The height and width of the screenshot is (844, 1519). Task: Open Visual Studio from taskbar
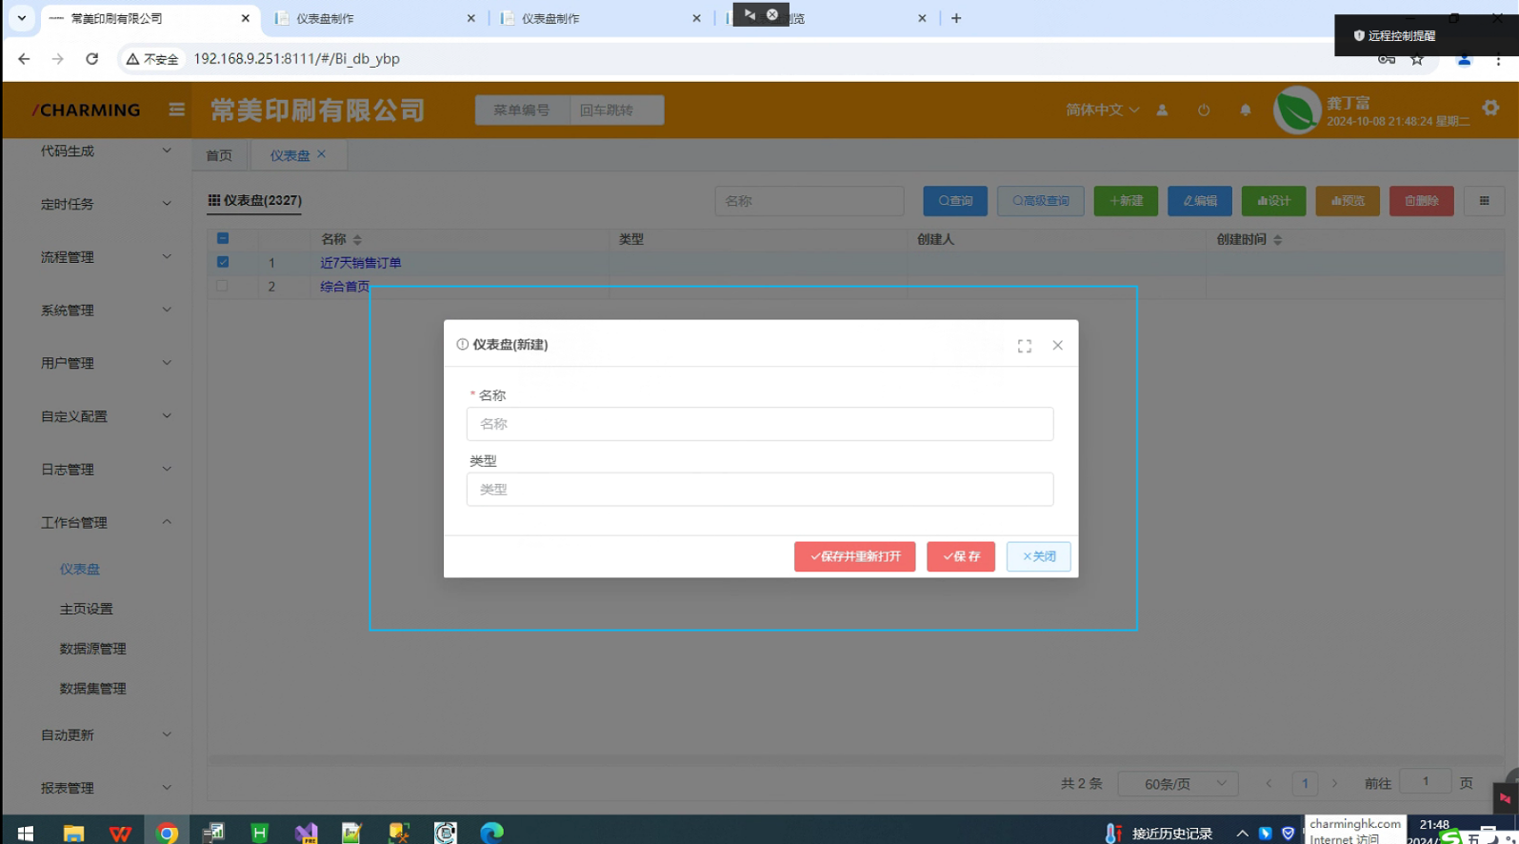pos(306,833)
